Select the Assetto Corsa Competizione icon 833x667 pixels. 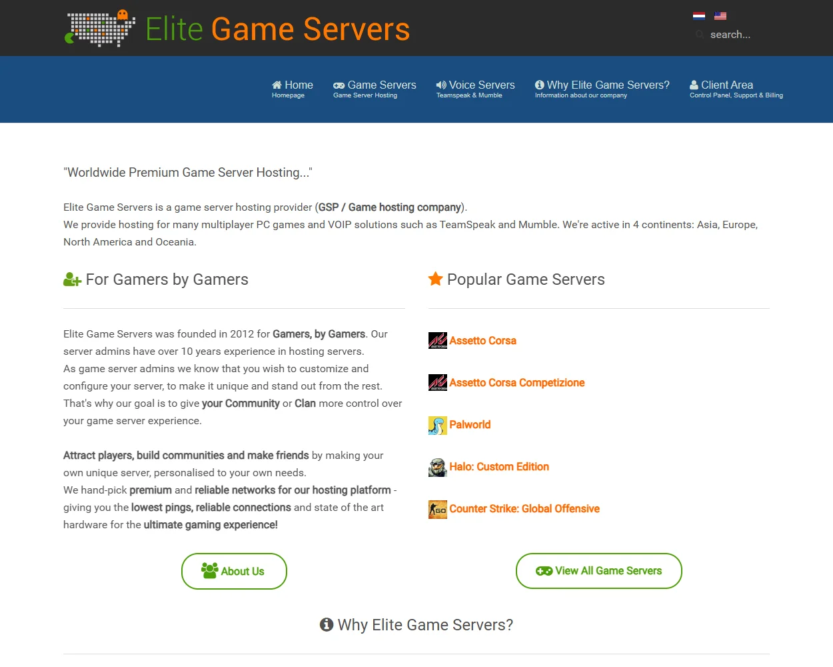pyautogui.click(x=438, y=382)
